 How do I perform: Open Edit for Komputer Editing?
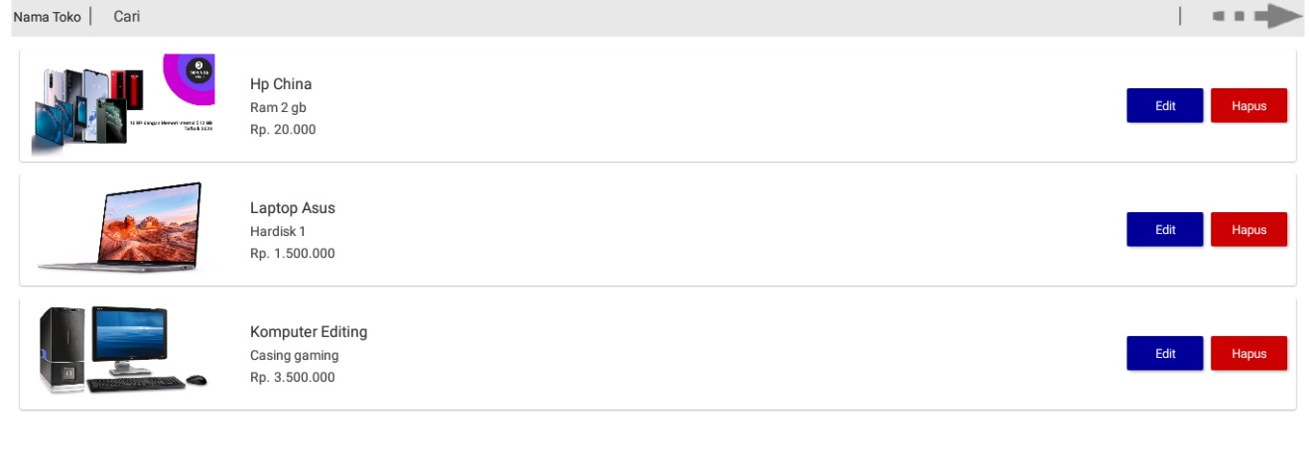coord(1164,354)
